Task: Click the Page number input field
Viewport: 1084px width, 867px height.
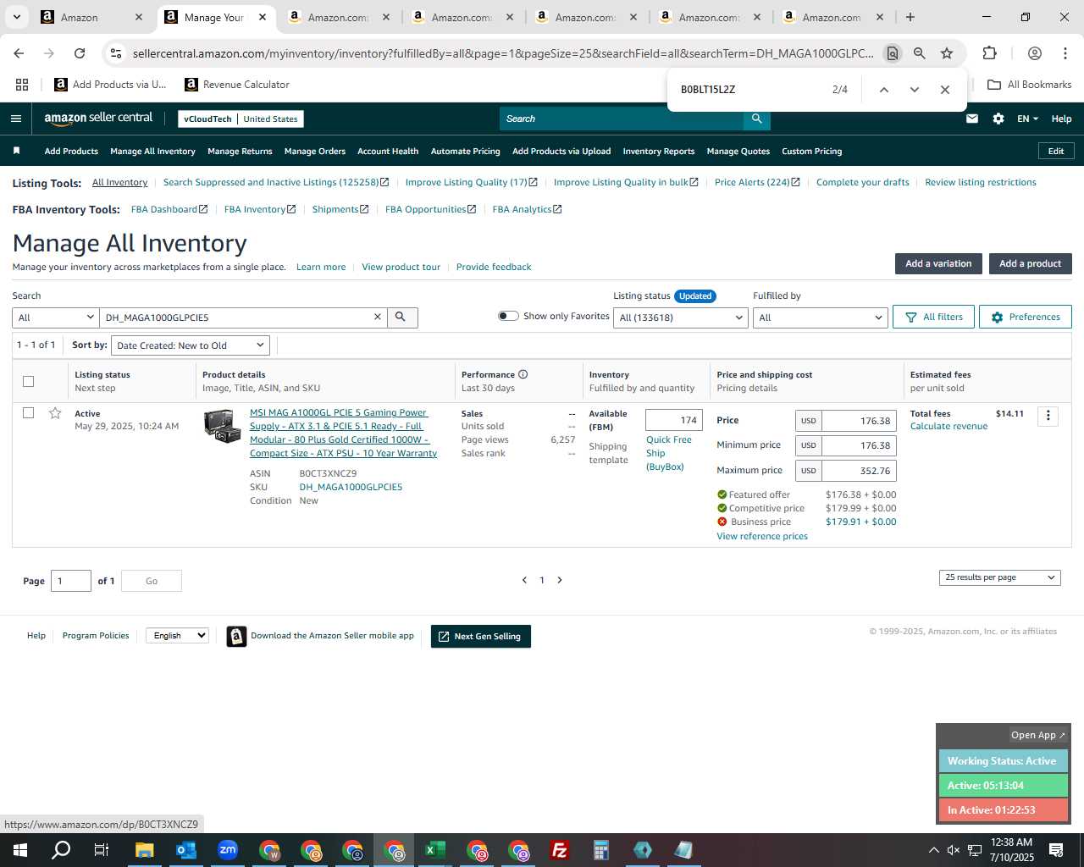Action: pyautogui.click(x=71, y=581)
